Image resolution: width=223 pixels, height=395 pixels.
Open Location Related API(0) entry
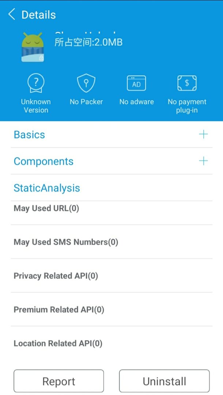click(111, 343)
